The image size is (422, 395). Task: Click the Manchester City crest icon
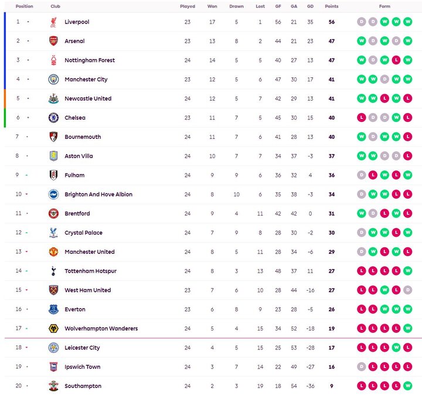point(53,80)
